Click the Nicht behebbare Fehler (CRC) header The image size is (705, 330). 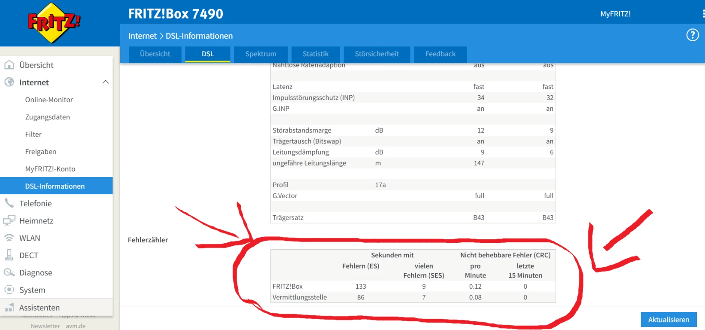click(x=505, y=255)
